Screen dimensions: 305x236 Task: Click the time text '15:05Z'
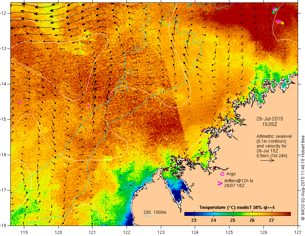[x=270, y=124]
